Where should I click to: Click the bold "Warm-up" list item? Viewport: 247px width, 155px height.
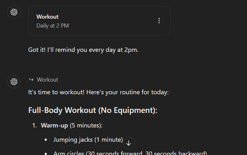click(54, 126)
